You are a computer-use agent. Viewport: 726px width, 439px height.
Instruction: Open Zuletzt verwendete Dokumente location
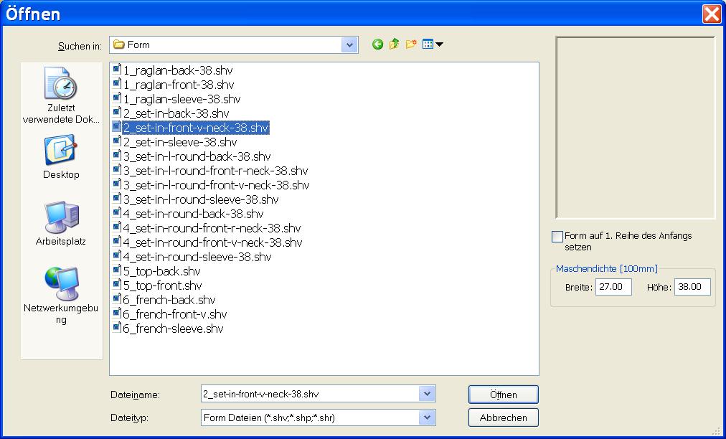tap(62, 95)
